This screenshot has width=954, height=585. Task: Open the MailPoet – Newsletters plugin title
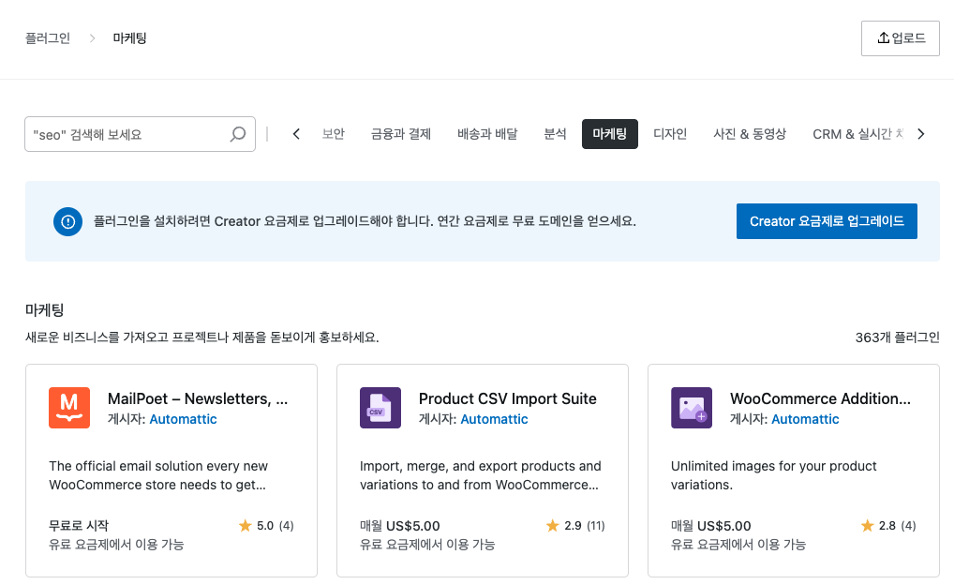click(198, 398)
